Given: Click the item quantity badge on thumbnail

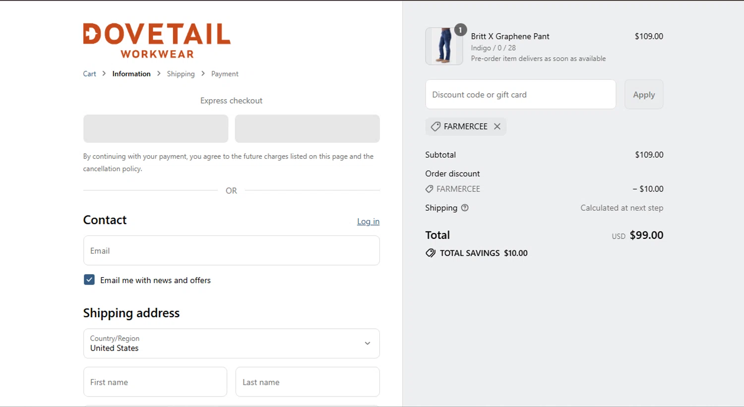Looking at the screenshot, I should (460, 30).
